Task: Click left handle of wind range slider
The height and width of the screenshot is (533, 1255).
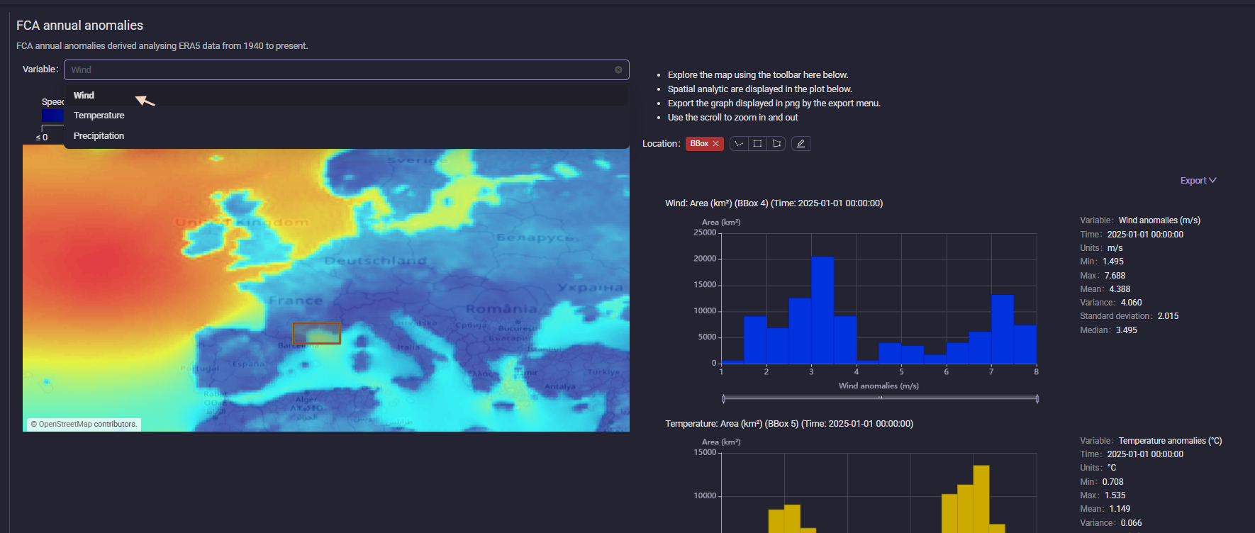Action: (x=723, y=399)
